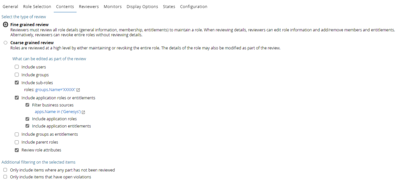Uncheck Include sub-roles
Image resolution: width=401 pixels, height=186 pixels.
(17, 83)
